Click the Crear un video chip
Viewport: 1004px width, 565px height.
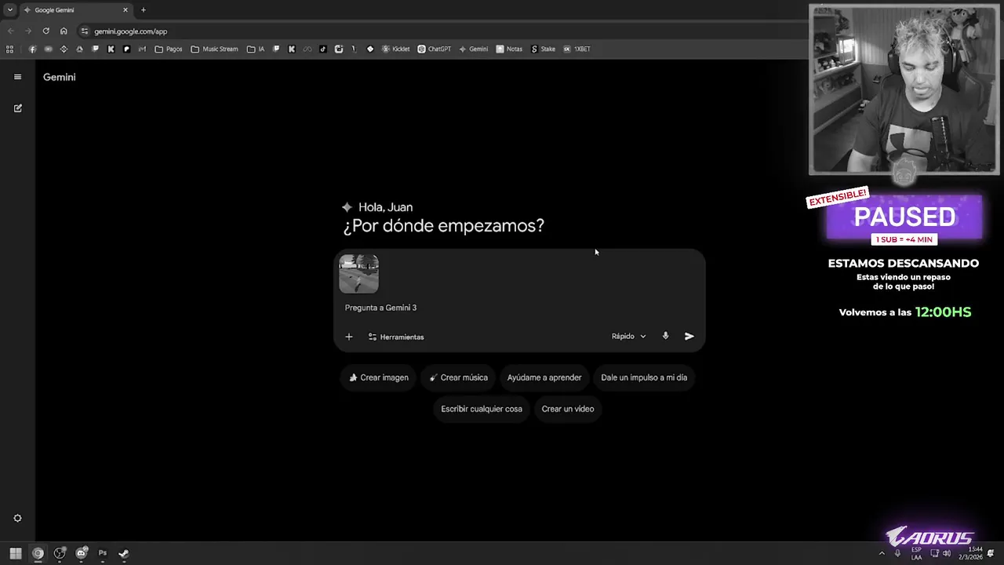pos(568,409)
